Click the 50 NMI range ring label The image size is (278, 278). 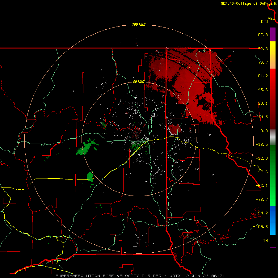139,82
